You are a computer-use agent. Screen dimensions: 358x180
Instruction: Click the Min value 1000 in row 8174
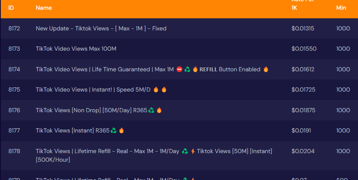tap(343, 69)
